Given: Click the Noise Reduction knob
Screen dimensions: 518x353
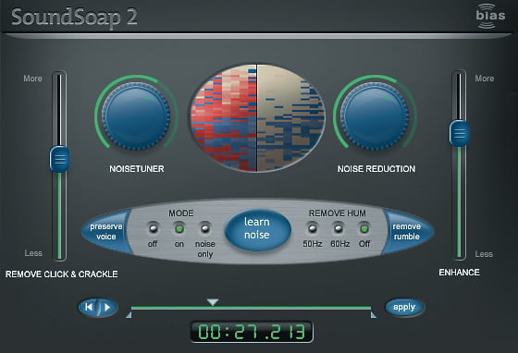Looking at the screenshot, I should click(375, 116).
